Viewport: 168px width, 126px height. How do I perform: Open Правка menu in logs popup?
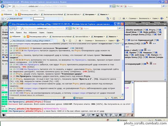click(19, 32)
